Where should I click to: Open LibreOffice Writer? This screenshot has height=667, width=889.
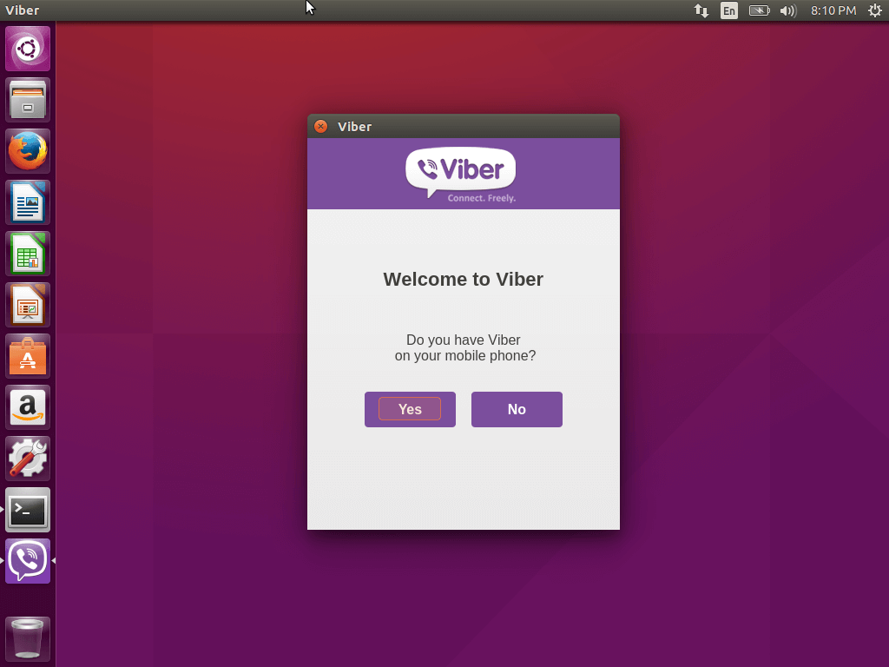[x=28, y=202]
